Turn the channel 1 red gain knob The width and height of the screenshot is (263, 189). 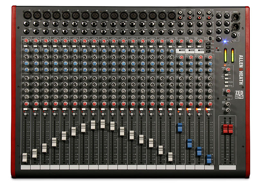pos(26,40)
